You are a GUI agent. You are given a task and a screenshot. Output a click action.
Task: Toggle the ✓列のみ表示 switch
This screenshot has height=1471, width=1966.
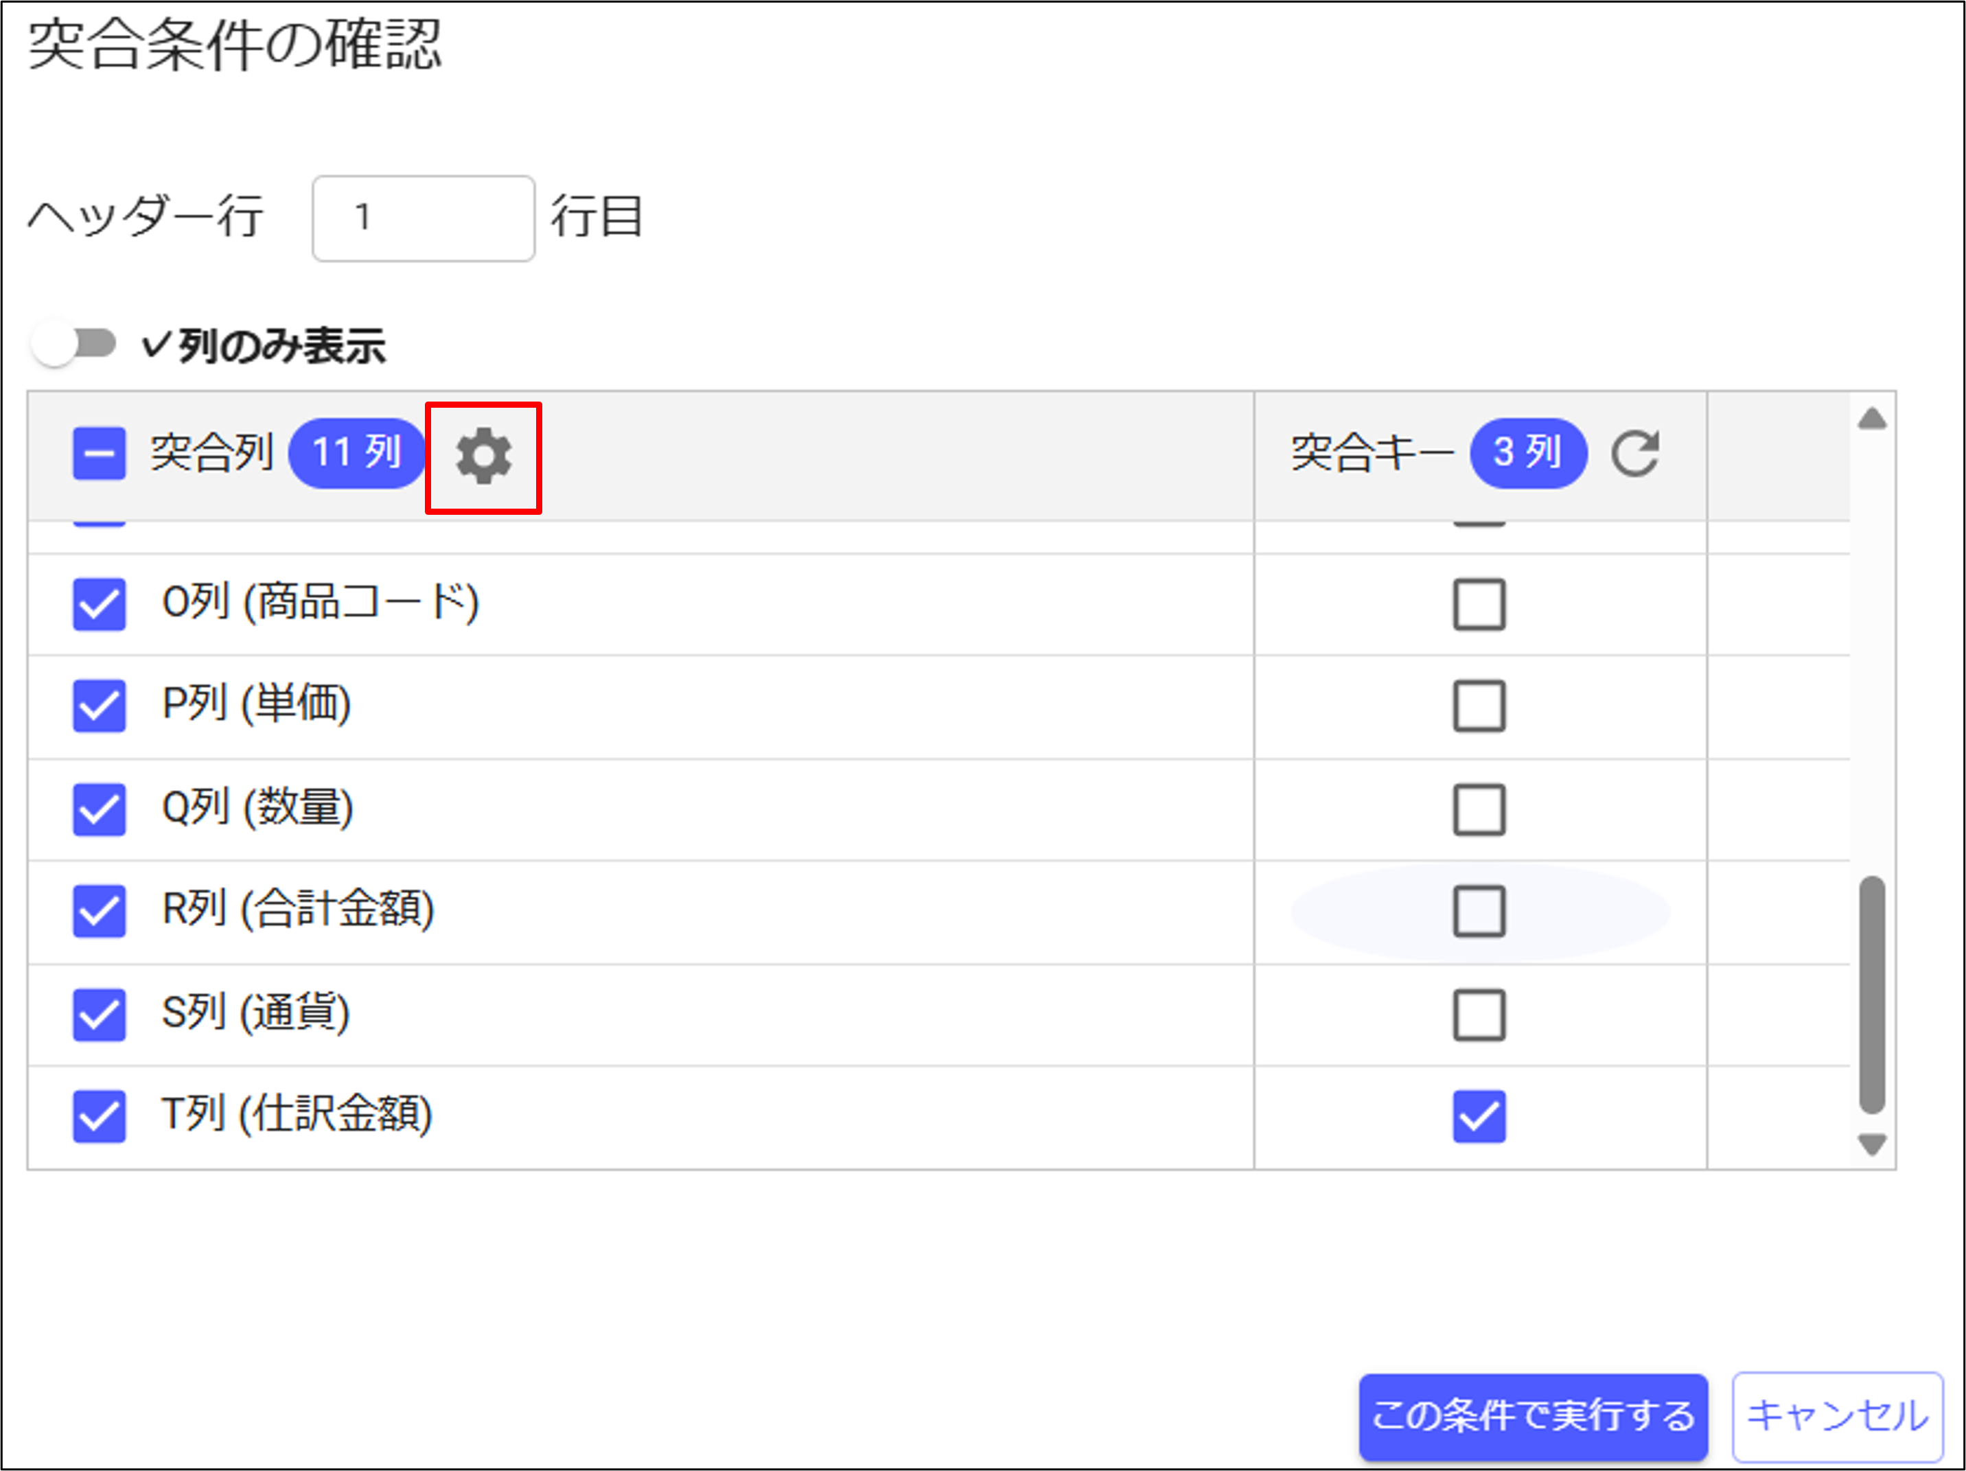(73, 344)
